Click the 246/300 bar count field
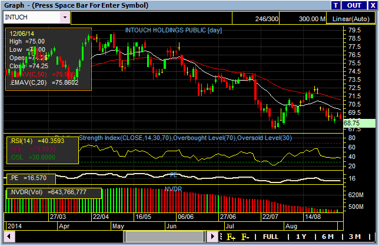The image size is (379, 246). point(256,18)
